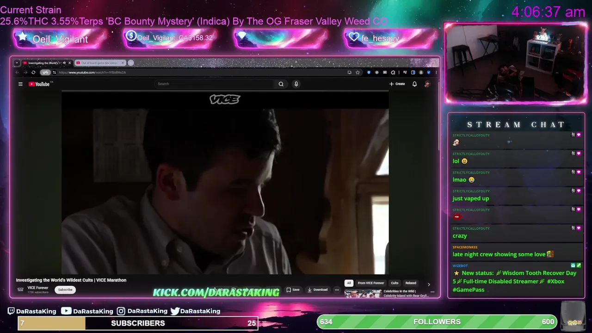Select the 'Cults' filter chip
Screen dimensions: 592x333
click(395, 283)
